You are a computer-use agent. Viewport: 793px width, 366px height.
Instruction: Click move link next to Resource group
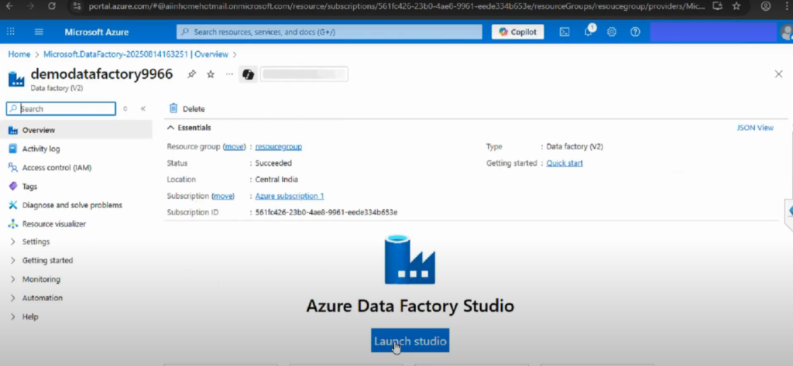point(234,146)
